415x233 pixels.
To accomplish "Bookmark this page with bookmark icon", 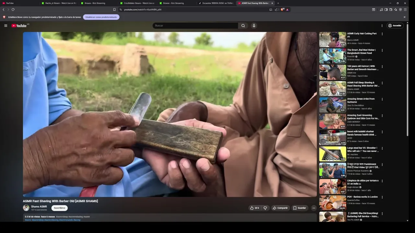I will click(x=114, y=9).
